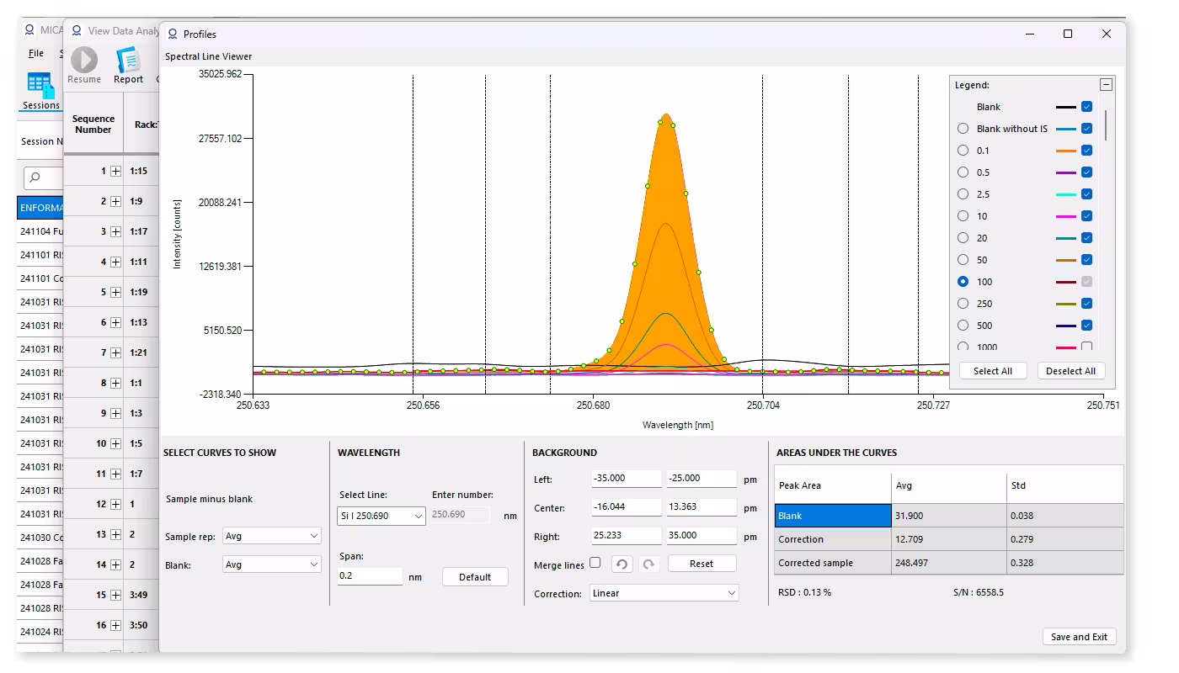
Task: Click the Center -16.044 field
Action: (627, 507)
